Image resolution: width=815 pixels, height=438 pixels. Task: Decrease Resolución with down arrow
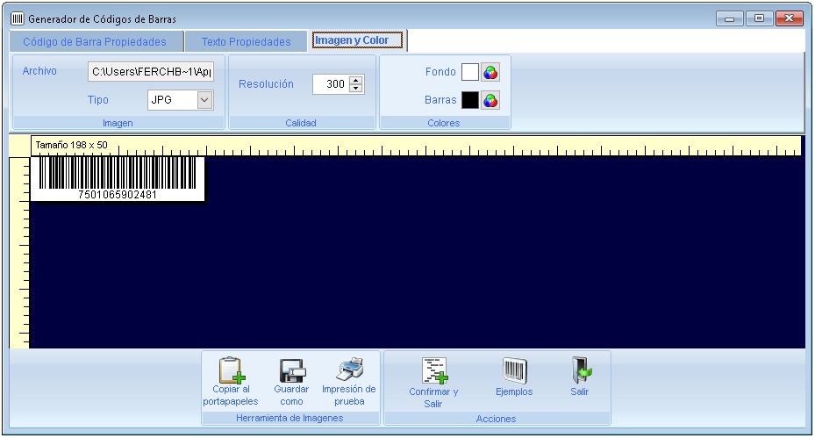[355, 89]
